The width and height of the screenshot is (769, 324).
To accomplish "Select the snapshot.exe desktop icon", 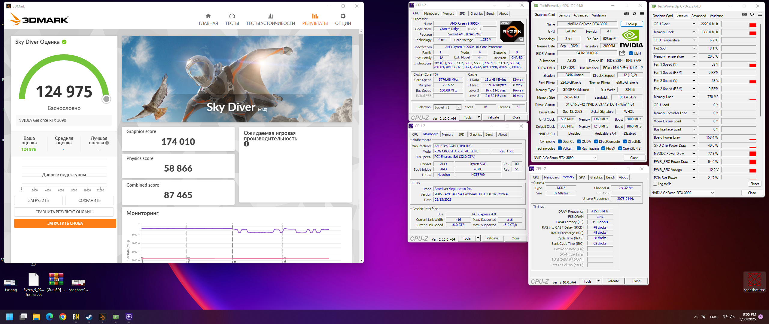I will (754, 282).
